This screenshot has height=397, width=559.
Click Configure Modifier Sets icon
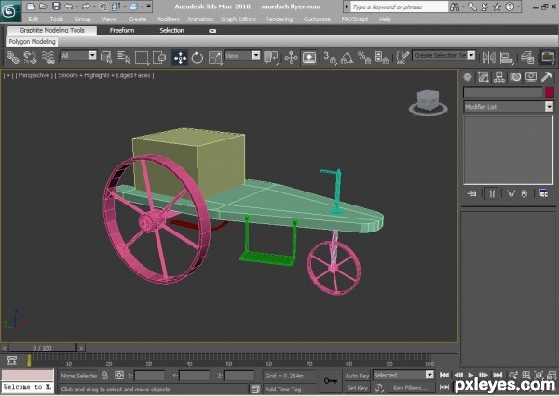point(543,194)
